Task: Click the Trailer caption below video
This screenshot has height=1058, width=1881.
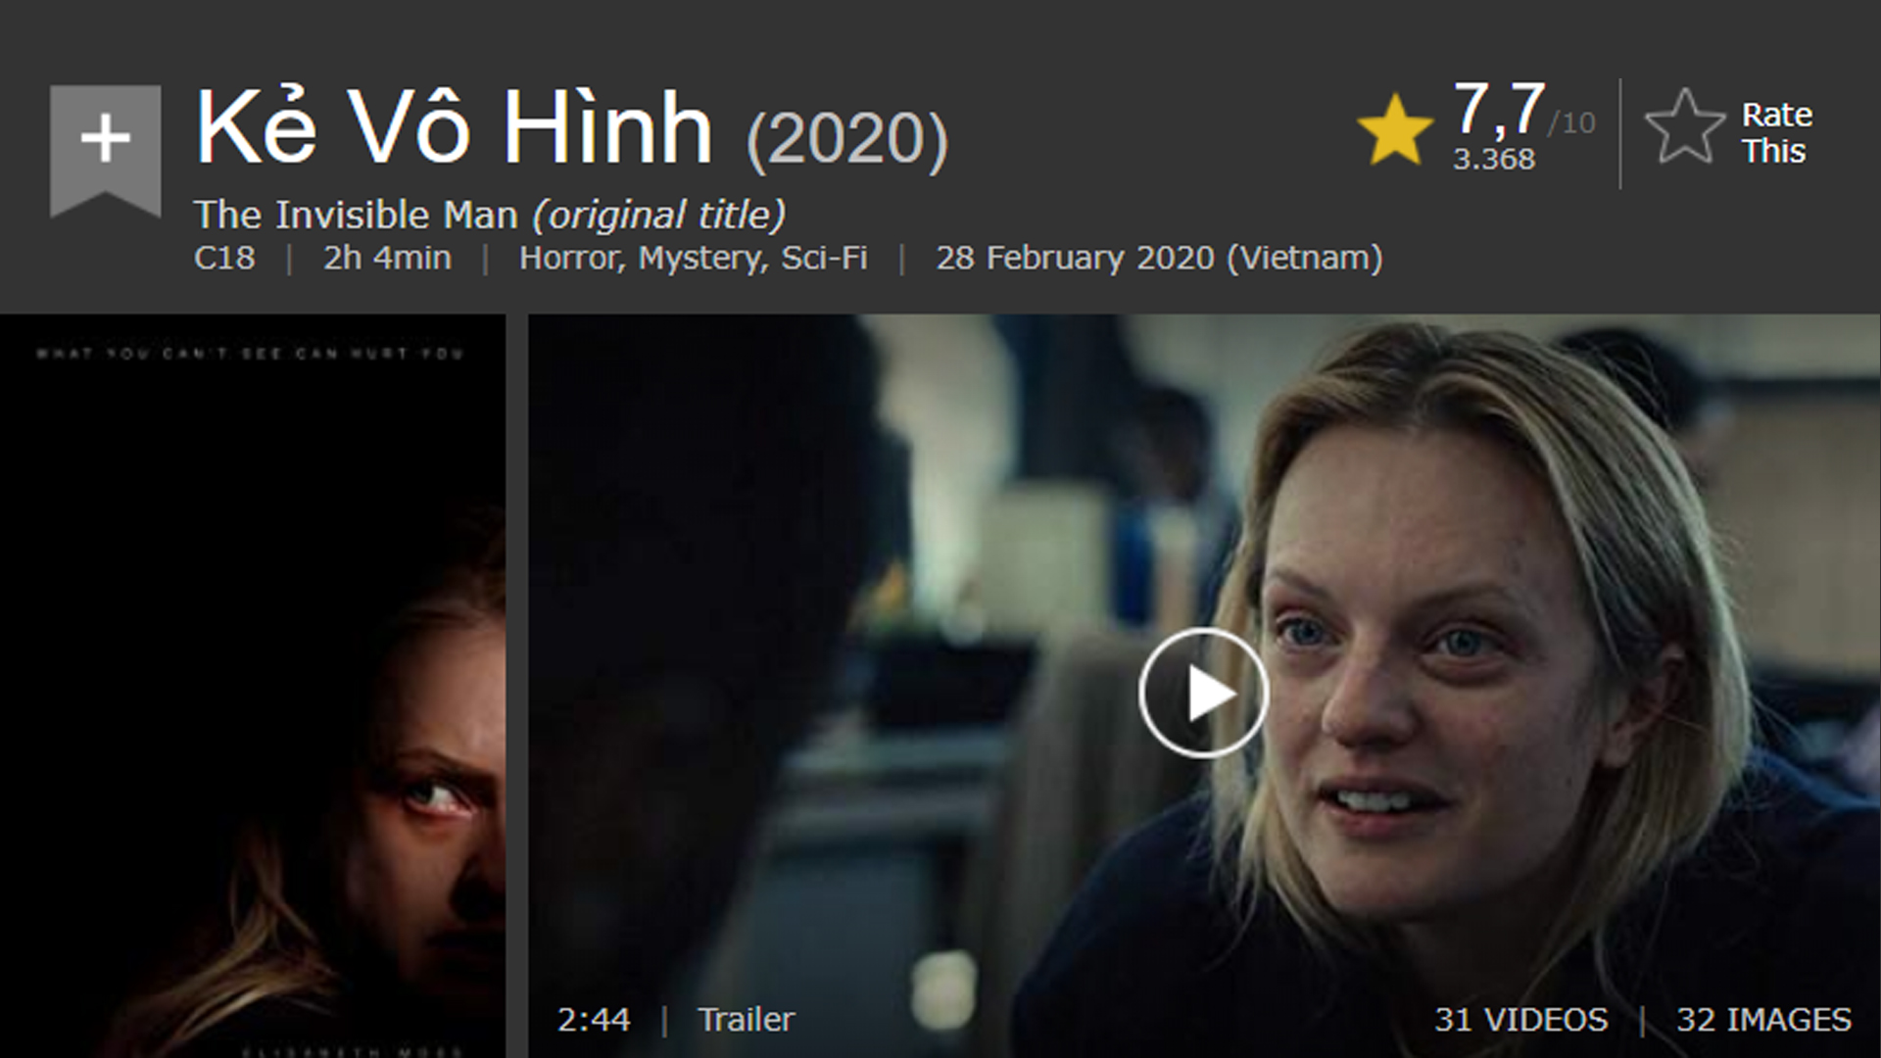Action: tap(747, 1020)
